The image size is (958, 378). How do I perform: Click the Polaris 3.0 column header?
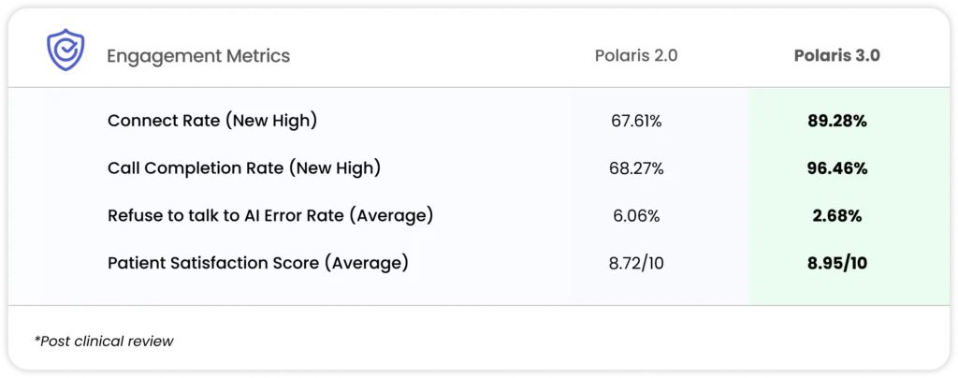pos(836,55)
